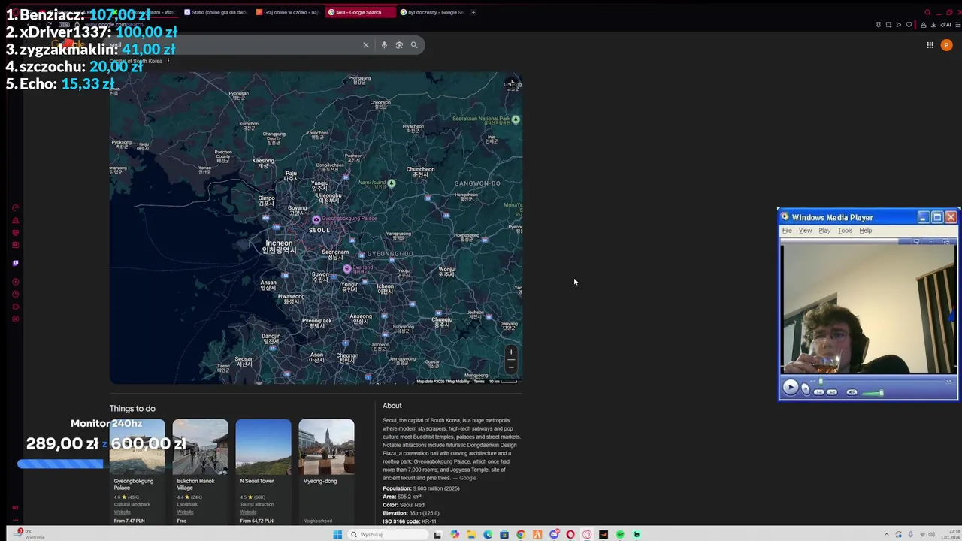This screenshot has width=962, height=541.
Task: Click the Google search input field
Action: point(233,45)
